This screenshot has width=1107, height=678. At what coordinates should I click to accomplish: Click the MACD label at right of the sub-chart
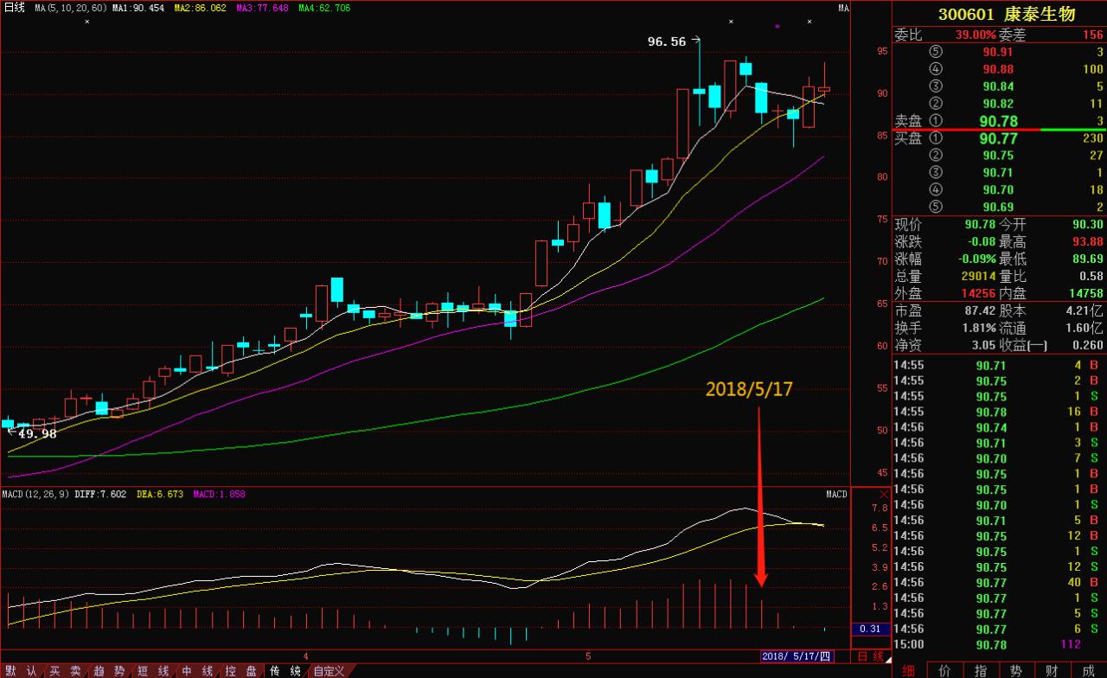[836, 495]
